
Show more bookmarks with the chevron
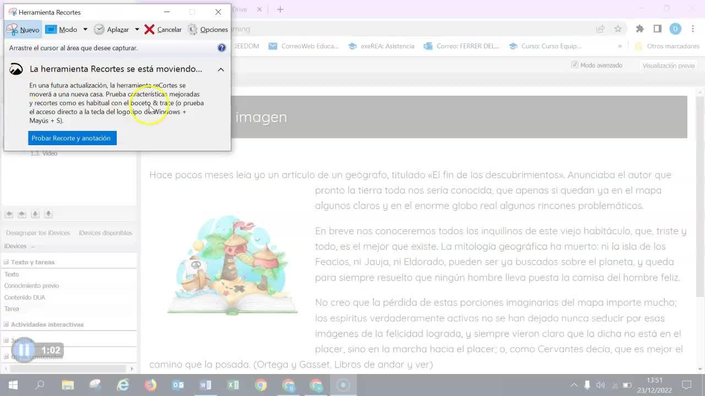click(x=620, y=46)
